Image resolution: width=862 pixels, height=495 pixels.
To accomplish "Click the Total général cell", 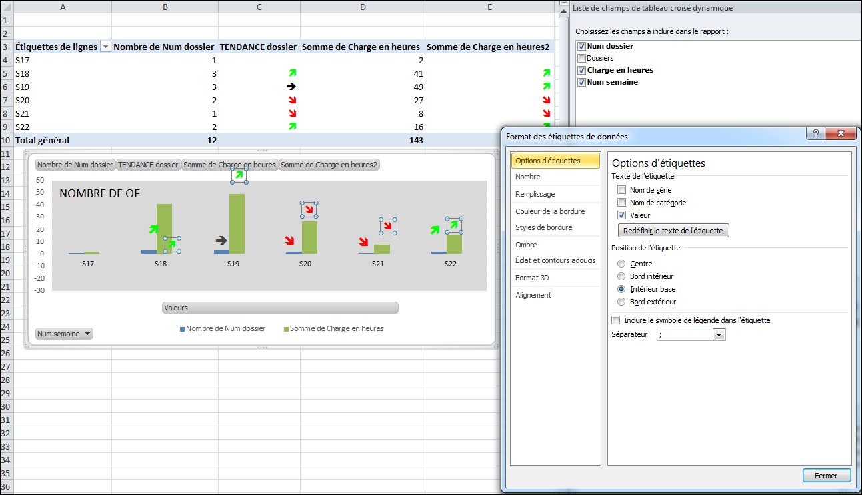I will tap(63, 140).
